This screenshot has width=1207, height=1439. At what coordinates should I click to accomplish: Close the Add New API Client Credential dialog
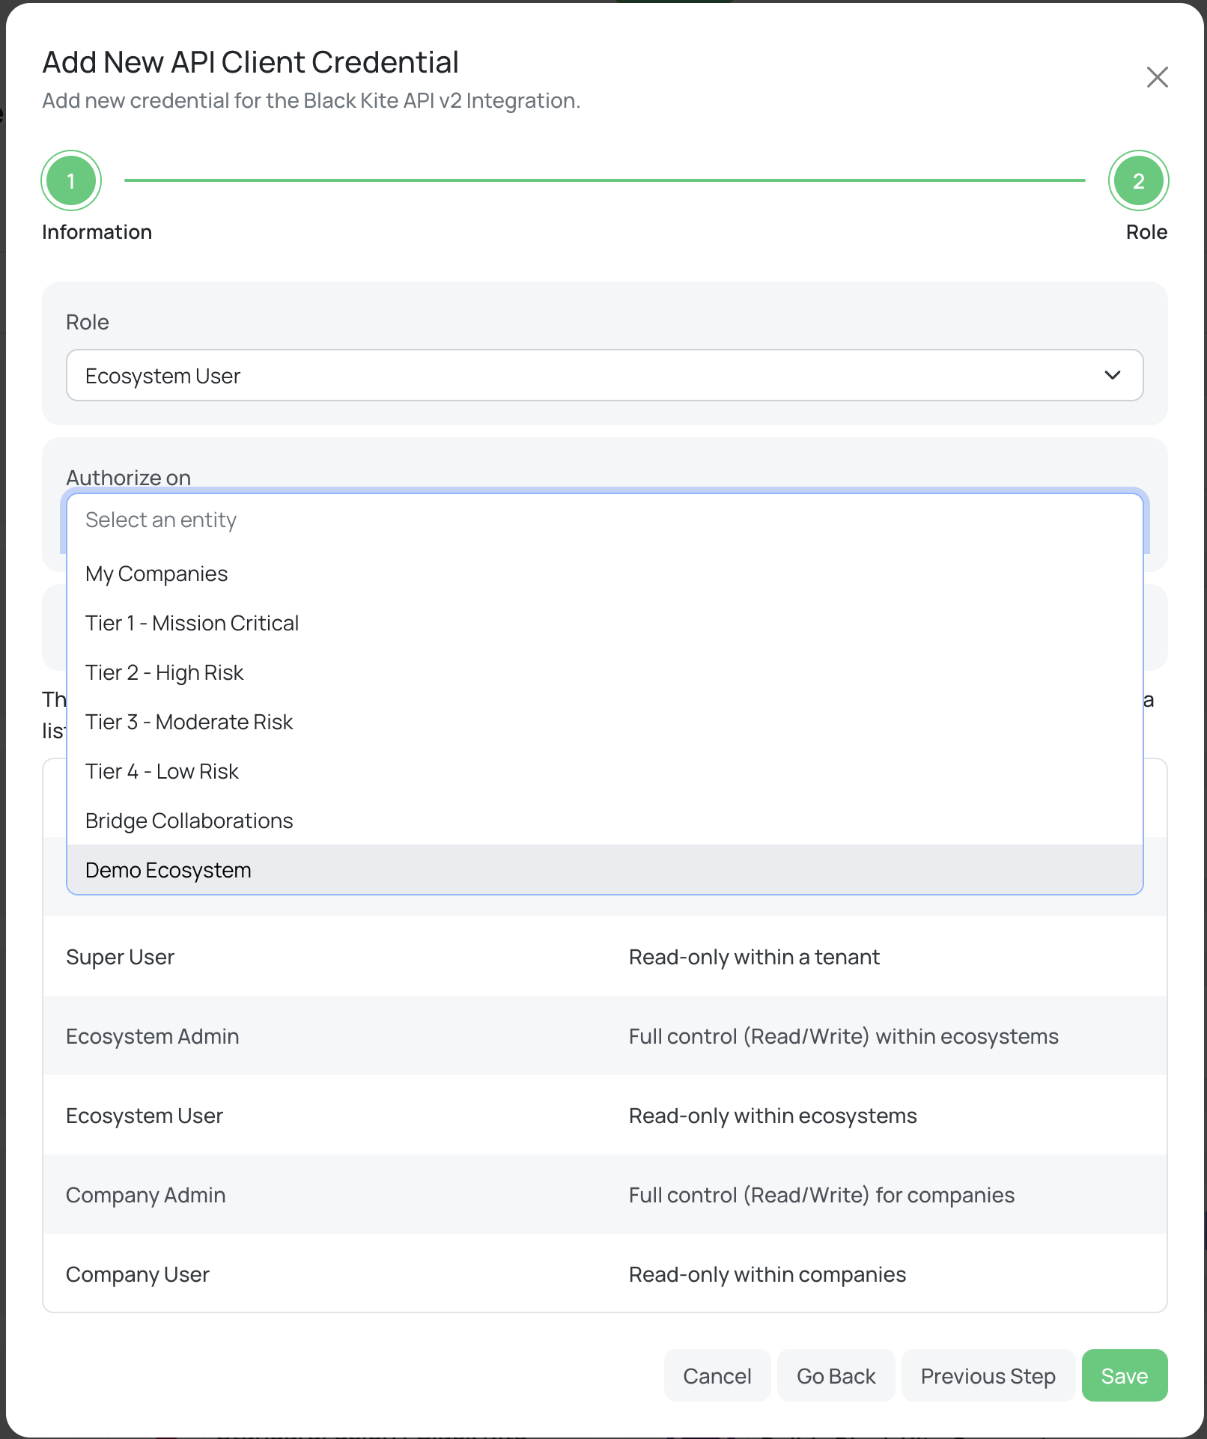pos(1157,77)
